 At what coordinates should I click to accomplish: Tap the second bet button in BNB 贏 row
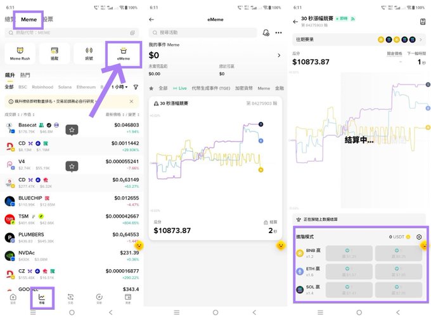(x=398, y=253)
